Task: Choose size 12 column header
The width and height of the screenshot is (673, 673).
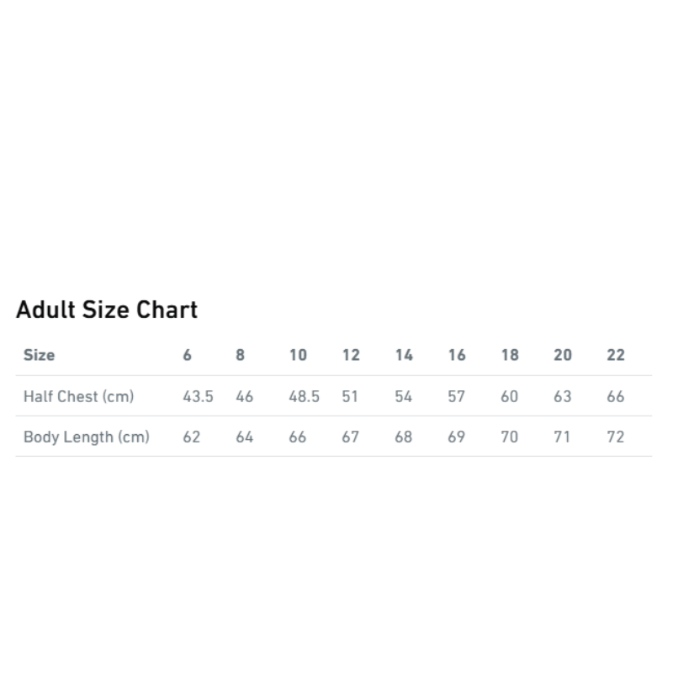Action: (351, 355)
